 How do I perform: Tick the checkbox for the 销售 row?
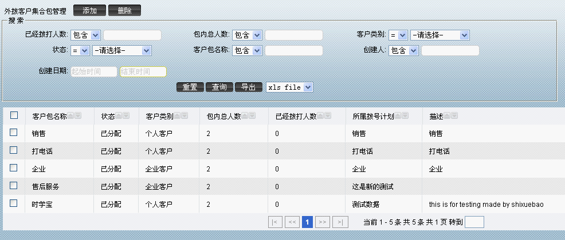[x=14, y=133]
